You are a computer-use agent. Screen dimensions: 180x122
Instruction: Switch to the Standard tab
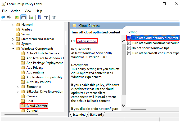96,115
